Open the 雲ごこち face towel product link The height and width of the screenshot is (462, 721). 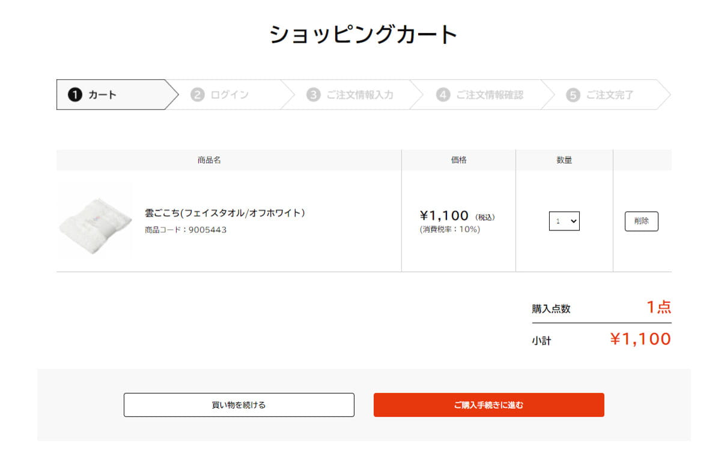pyautogui.click(x=227, y=212)
